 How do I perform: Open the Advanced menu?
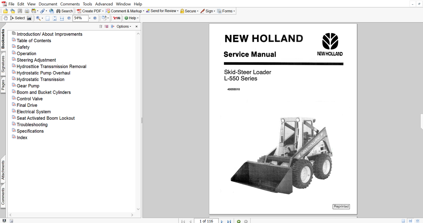pos(104,4)
